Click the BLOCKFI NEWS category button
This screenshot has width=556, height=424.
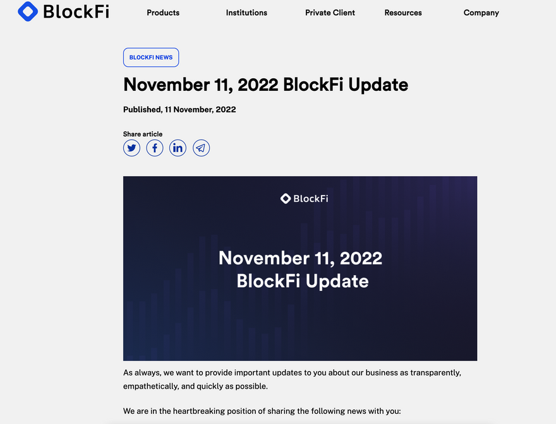[151, 57]
